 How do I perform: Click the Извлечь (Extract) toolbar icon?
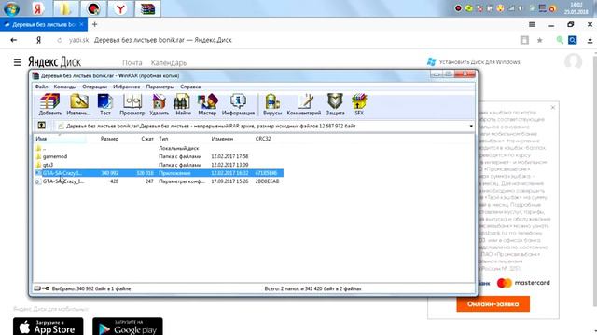78,104
